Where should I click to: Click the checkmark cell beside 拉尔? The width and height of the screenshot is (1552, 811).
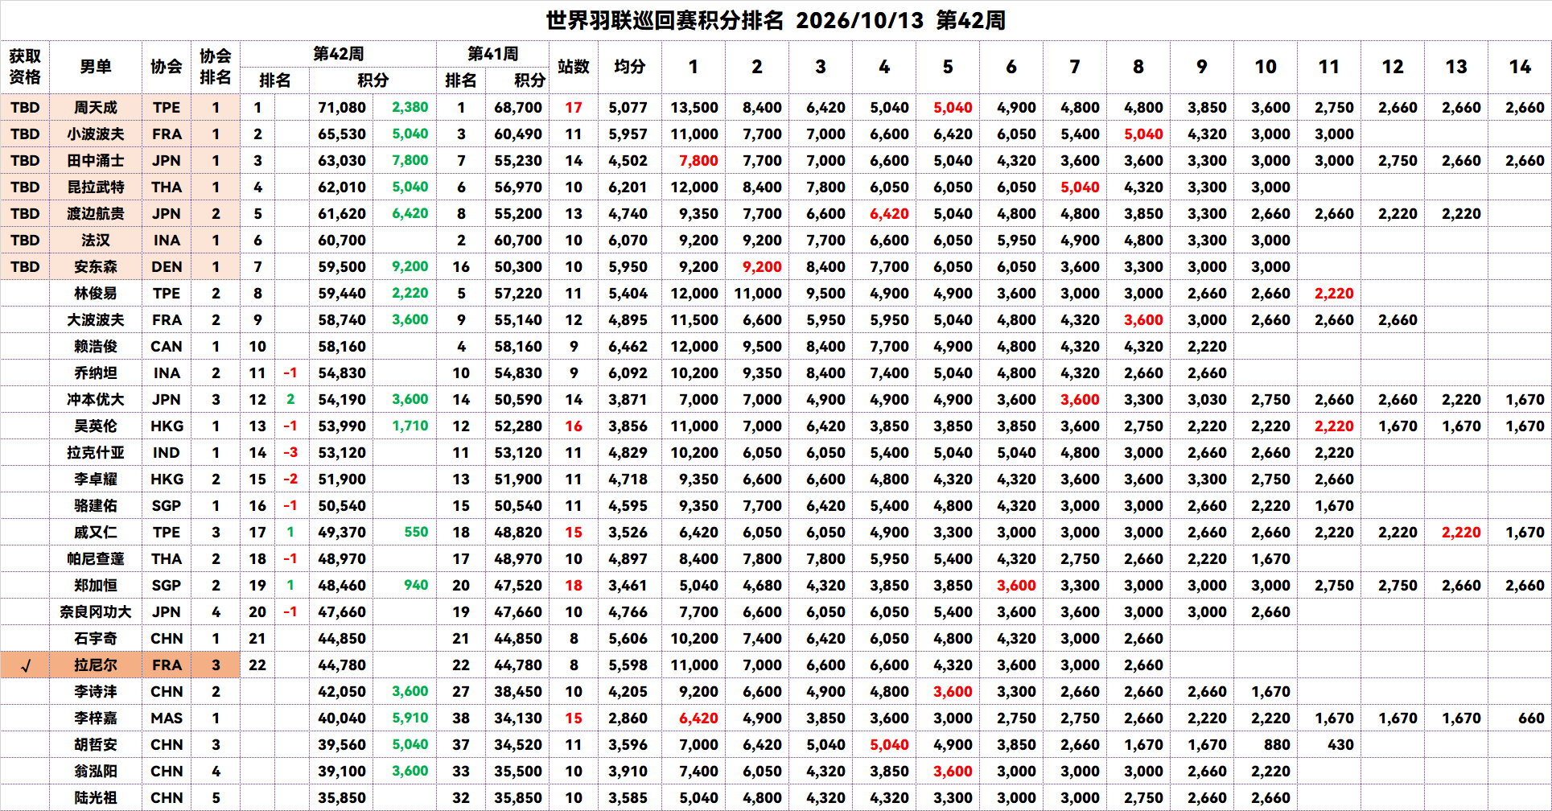[25, 665]
